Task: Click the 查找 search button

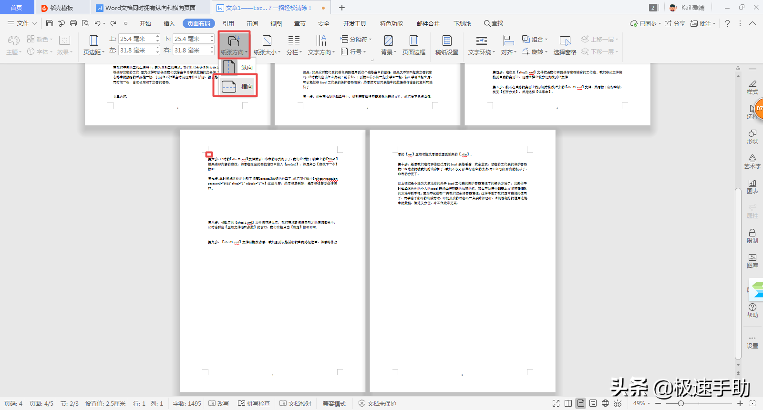Action: click(x=494, y=23)
